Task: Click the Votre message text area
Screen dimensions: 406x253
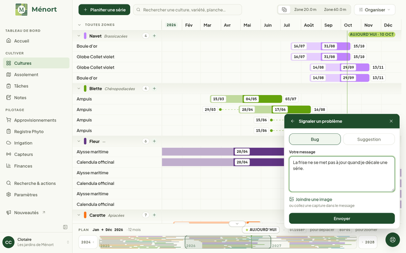Action: coord(342,174)
